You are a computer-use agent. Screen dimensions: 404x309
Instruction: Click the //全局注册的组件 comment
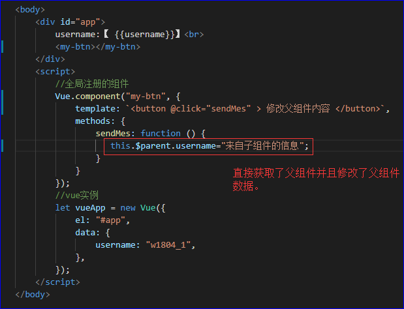coord(92,84)
